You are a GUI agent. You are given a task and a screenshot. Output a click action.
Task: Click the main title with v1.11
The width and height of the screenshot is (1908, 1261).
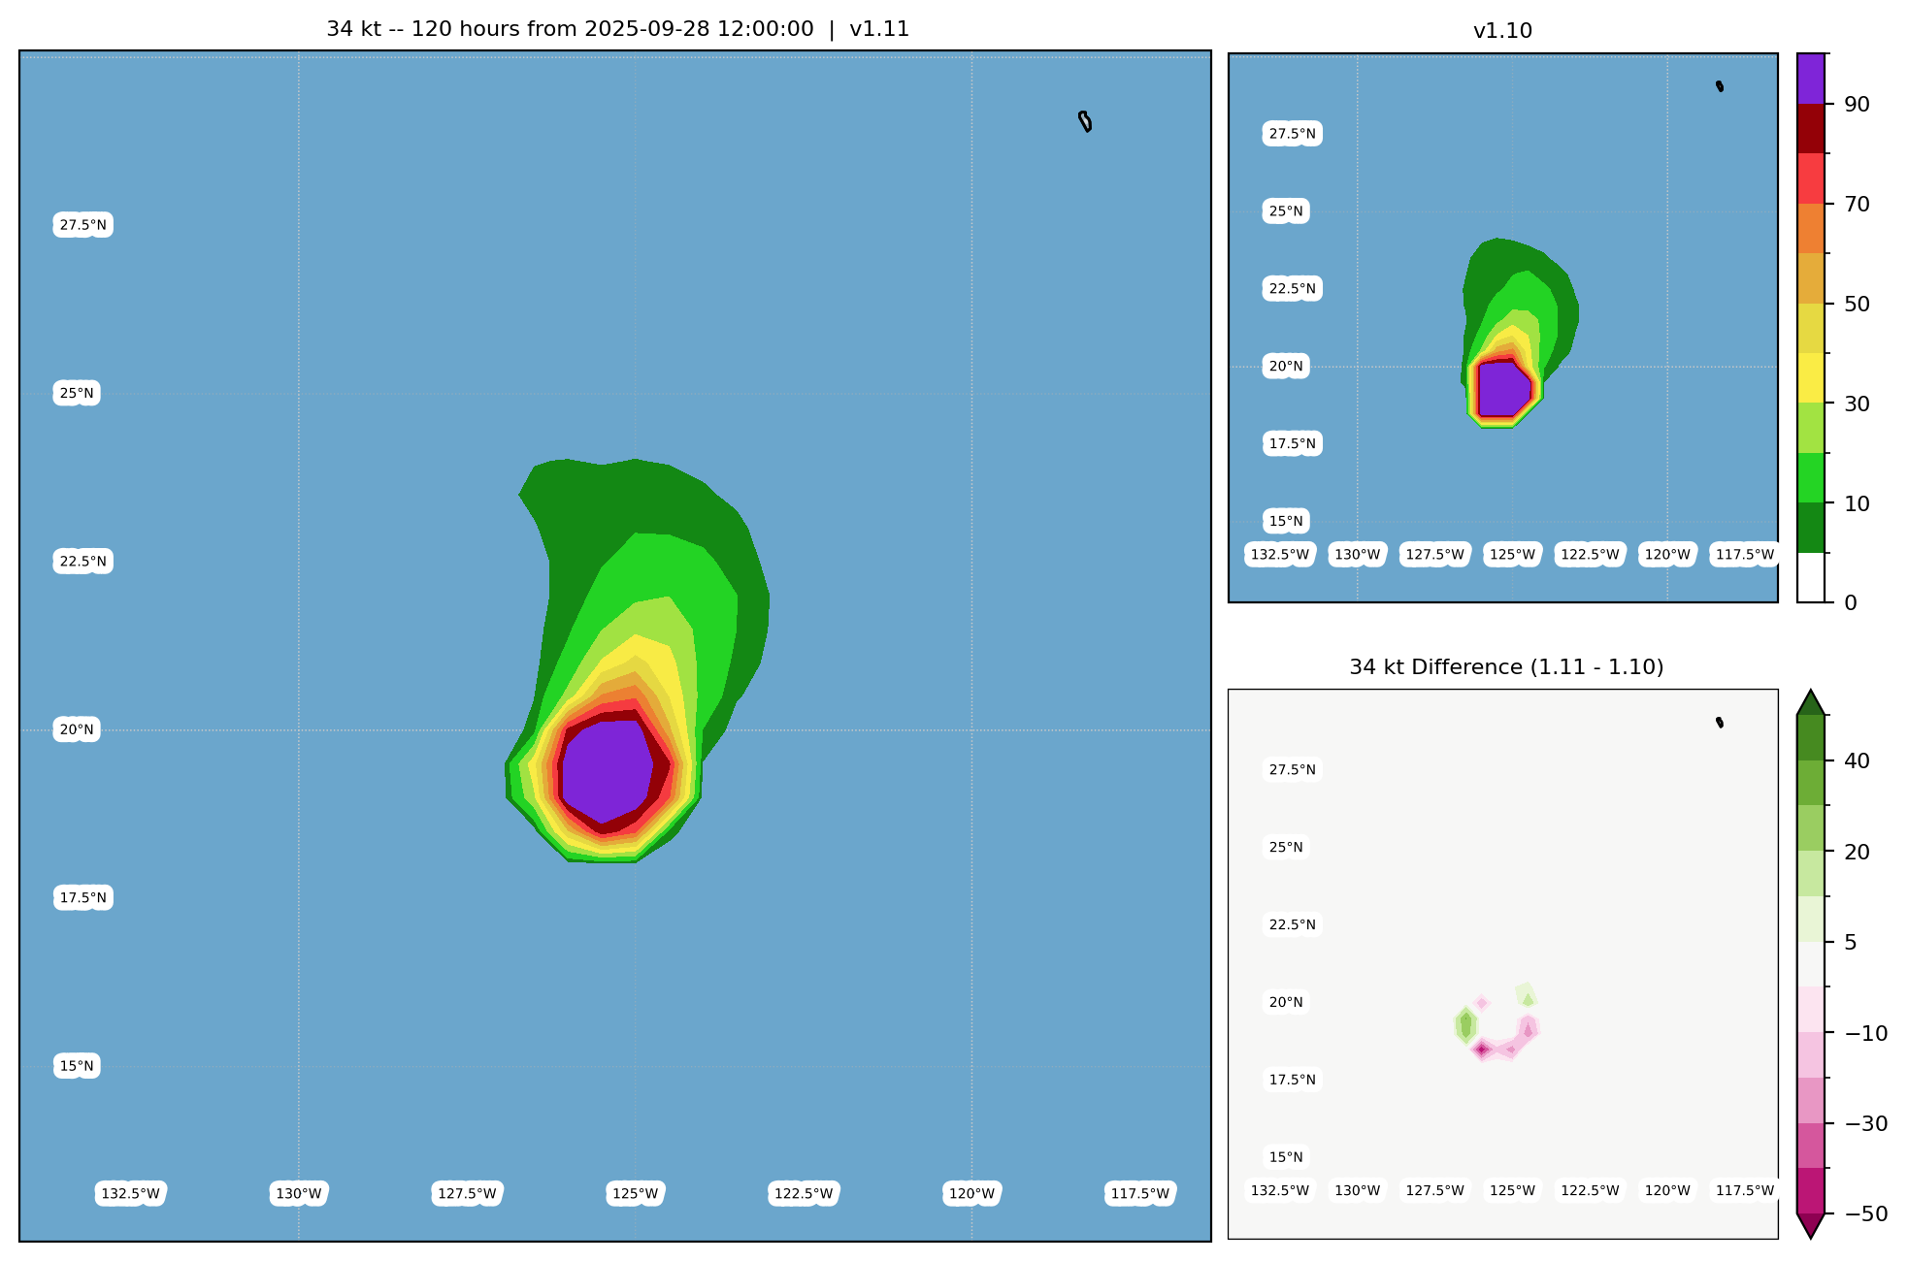(617, 29)
